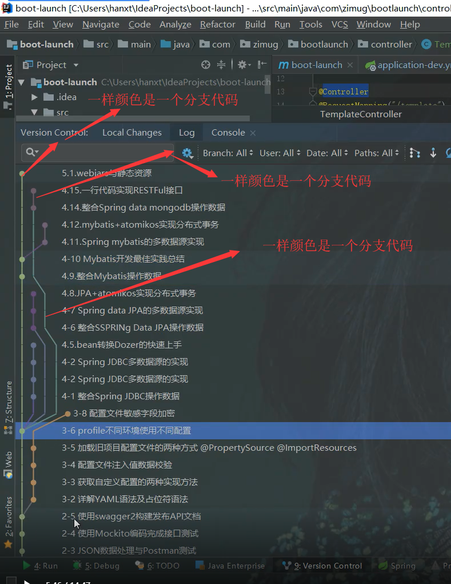
Task: Open the VCS menu
Action: tap(340, 24)
